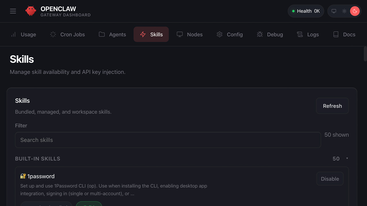Image resolution: width=367 pixels, height=206 pixels.
Task: Switch to light theme mode
Action: click(x=344, y=11)
